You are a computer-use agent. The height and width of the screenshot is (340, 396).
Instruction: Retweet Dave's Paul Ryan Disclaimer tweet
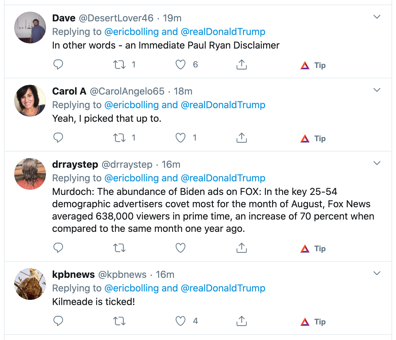click(119, 64)
